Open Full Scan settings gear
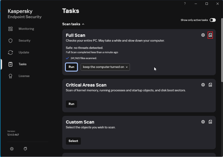 point(203,35)
